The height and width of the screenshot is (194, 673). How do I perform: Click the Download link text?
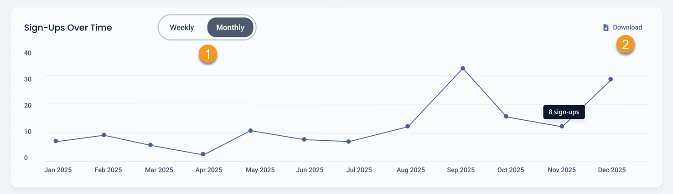pyautogui.click(x=627, y=27)
